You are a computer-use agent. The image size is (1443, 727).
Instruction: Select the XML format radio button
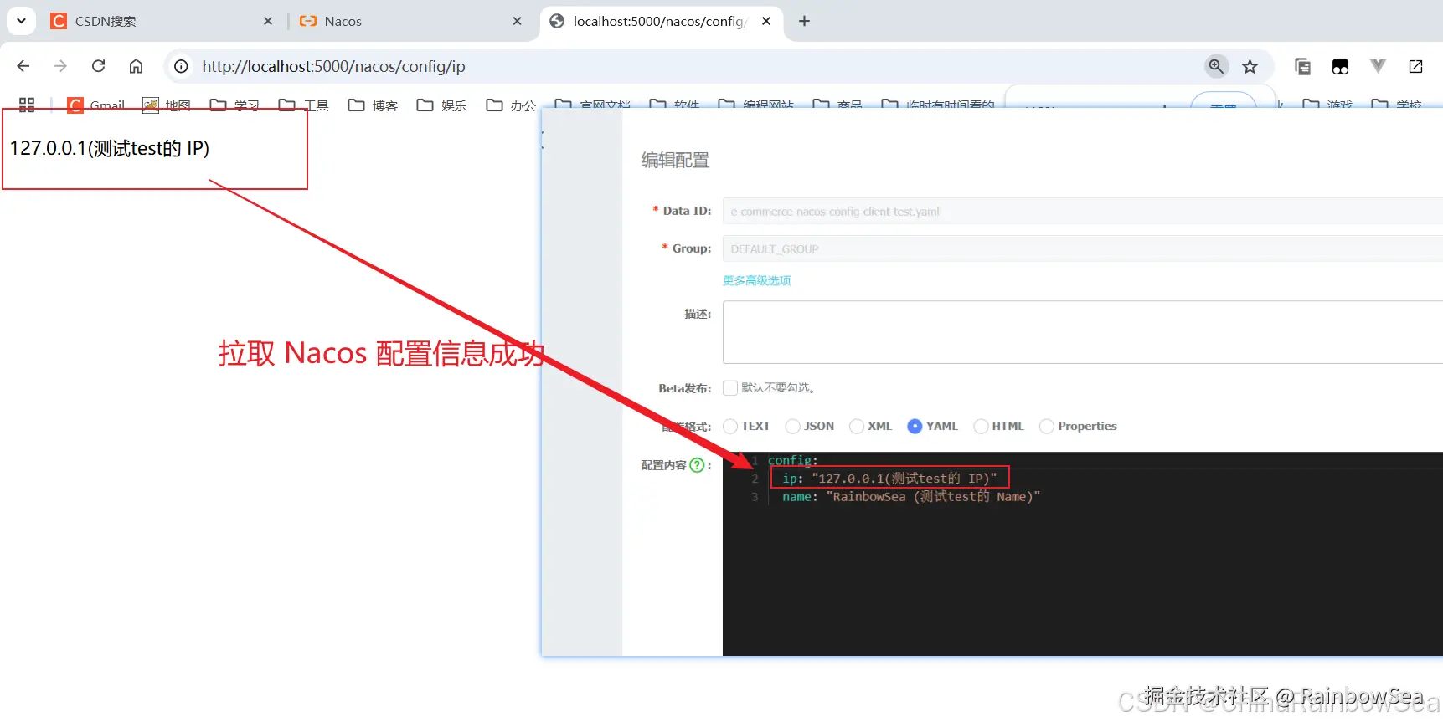tap(857, 427)
